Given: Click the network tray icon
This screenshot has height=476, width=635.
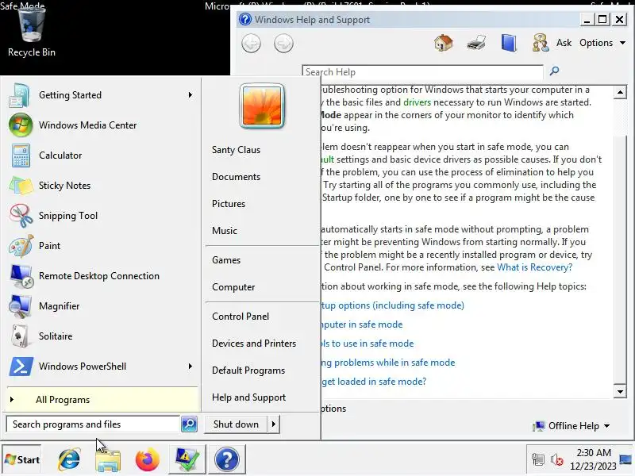Looking at the screenshot, I should click(x=538, y=460).
